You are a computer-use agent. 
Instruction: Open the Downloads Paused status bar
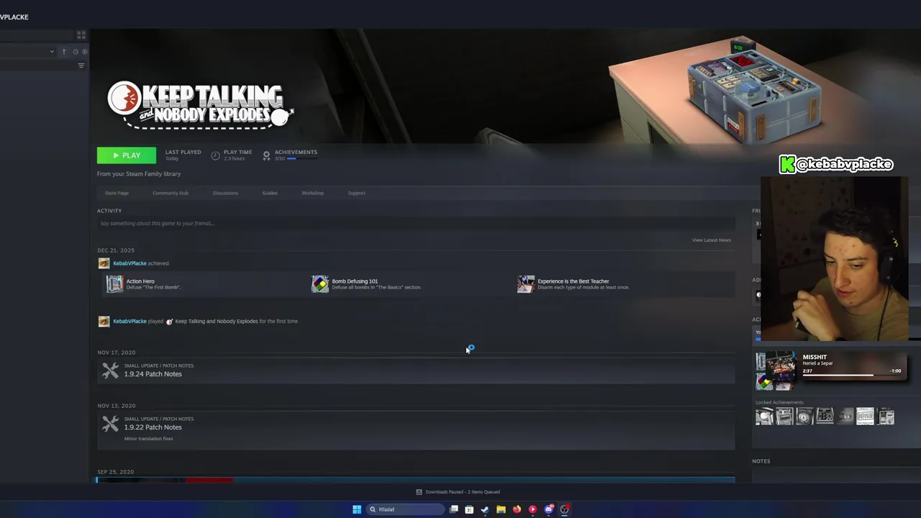point(458,492)
